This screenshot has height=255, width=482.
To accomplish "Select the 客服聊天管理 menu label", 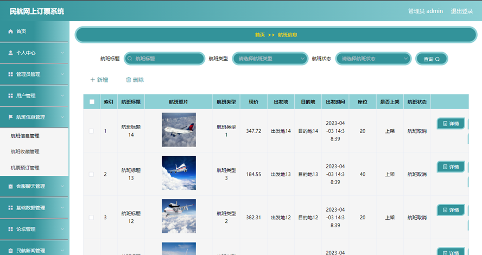I will [31, 186].
